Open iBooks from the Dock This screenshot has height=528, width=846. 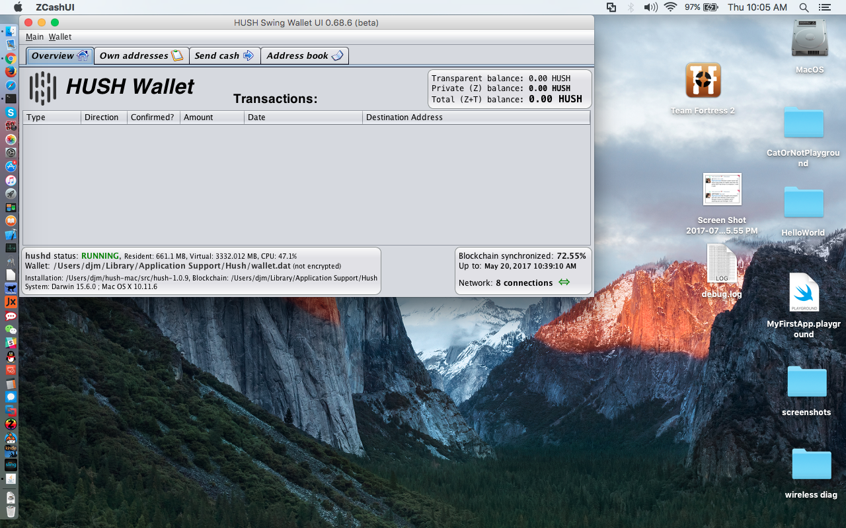click(x=11, y=220)
